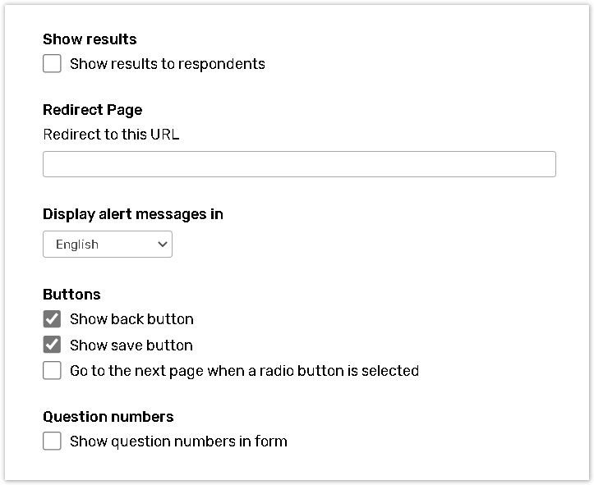Disable the Show save button checkbox
The height and width of the screenshot is (485, 594).
[x=52, y=345]
